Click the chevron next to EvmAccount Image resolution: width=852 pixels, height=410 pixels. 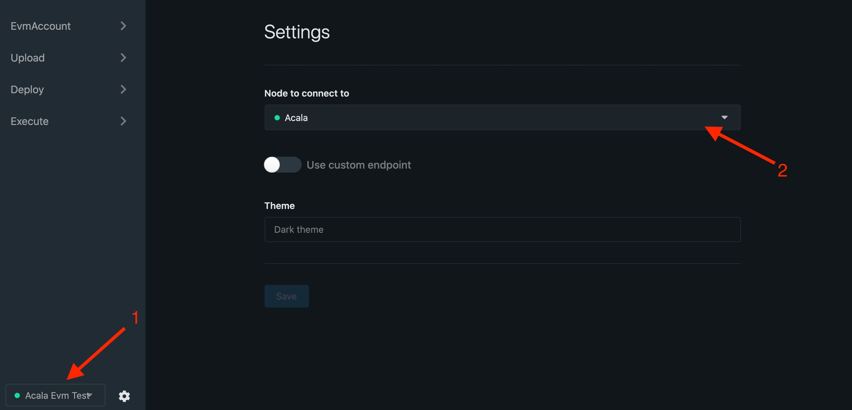[x=123, y=26]
